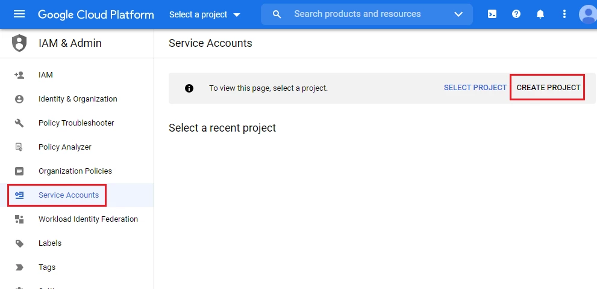Screen dimensions: 597x289
Task: Select Service Accounts menu item
Action: point(69,195)
